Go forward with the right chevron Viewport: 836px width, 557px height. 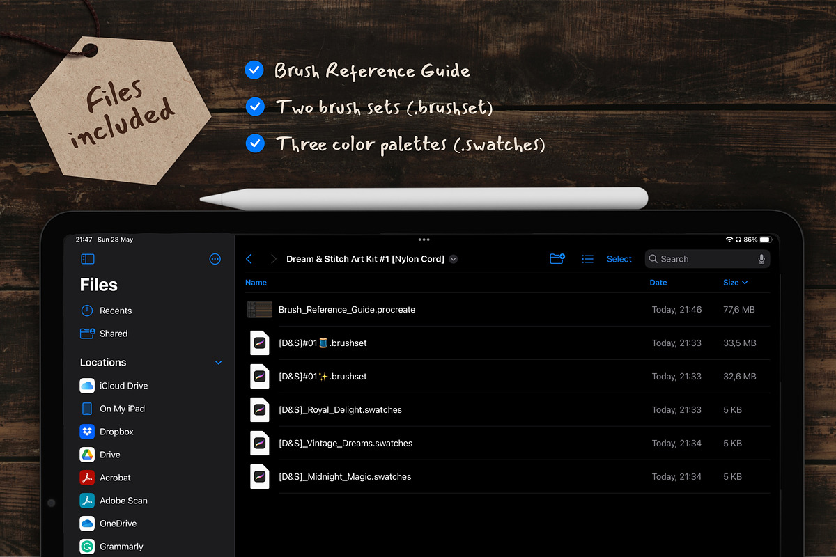[x=273, y=259]
